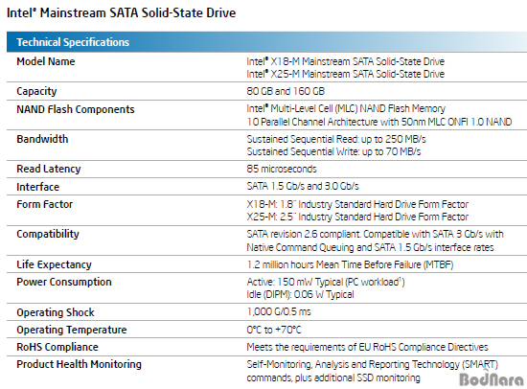Select 'Idle (DIPM): 0.06 W Typical' value

tap(300, 294)
